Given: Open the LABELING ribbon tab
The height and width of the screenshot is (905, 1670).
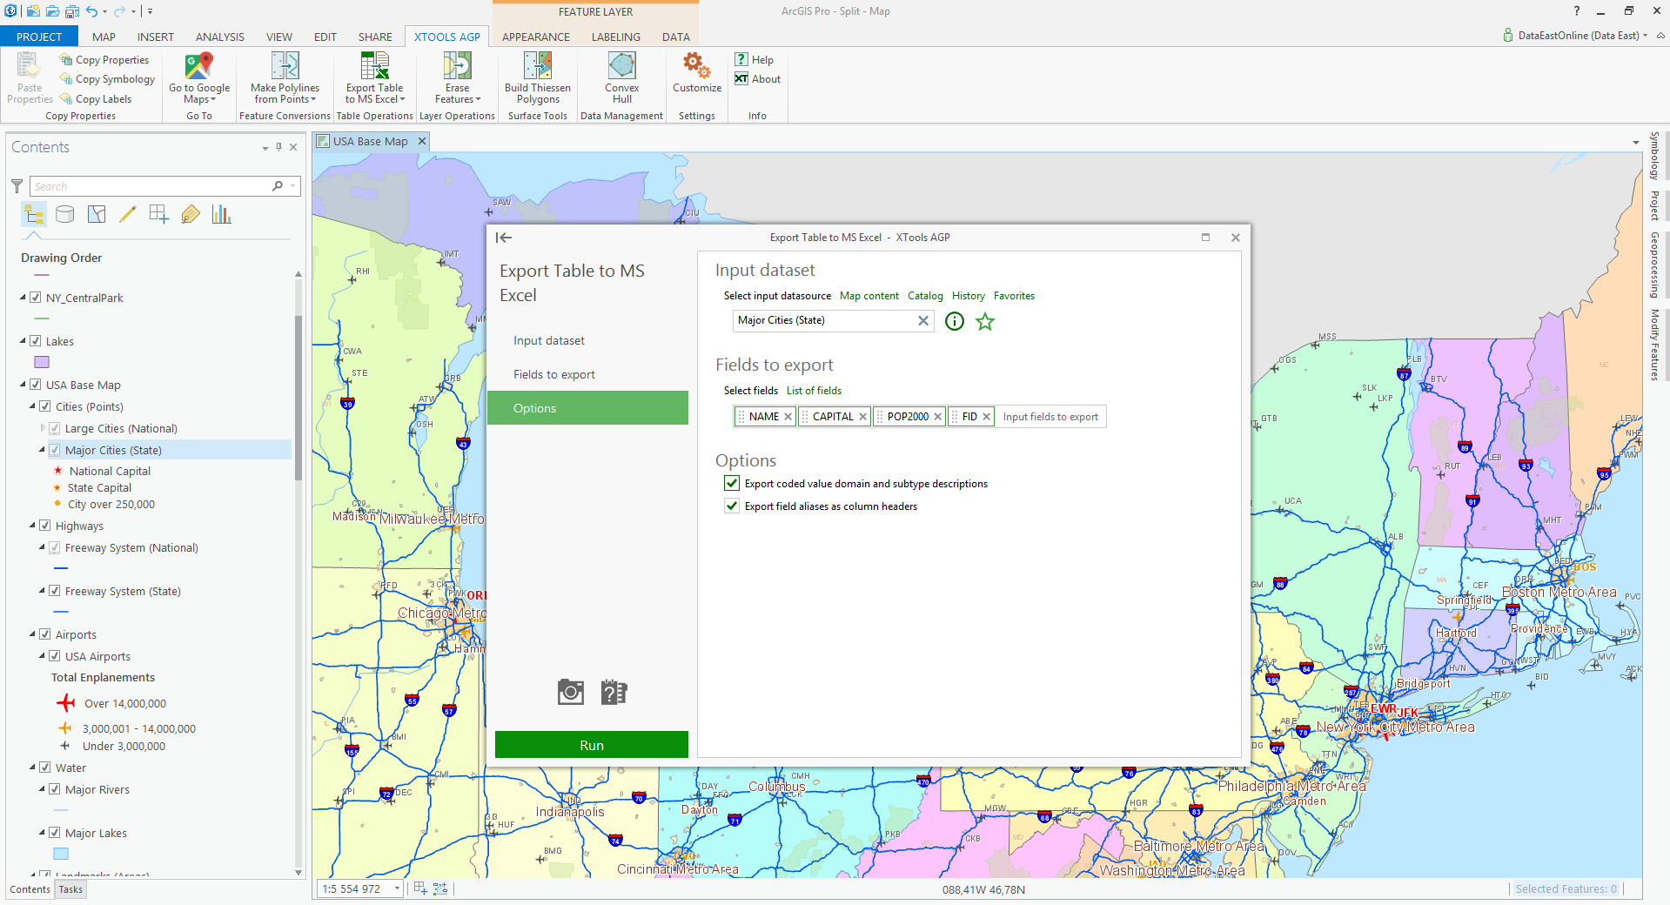Looking at the screenshot, I should point(615,37).
